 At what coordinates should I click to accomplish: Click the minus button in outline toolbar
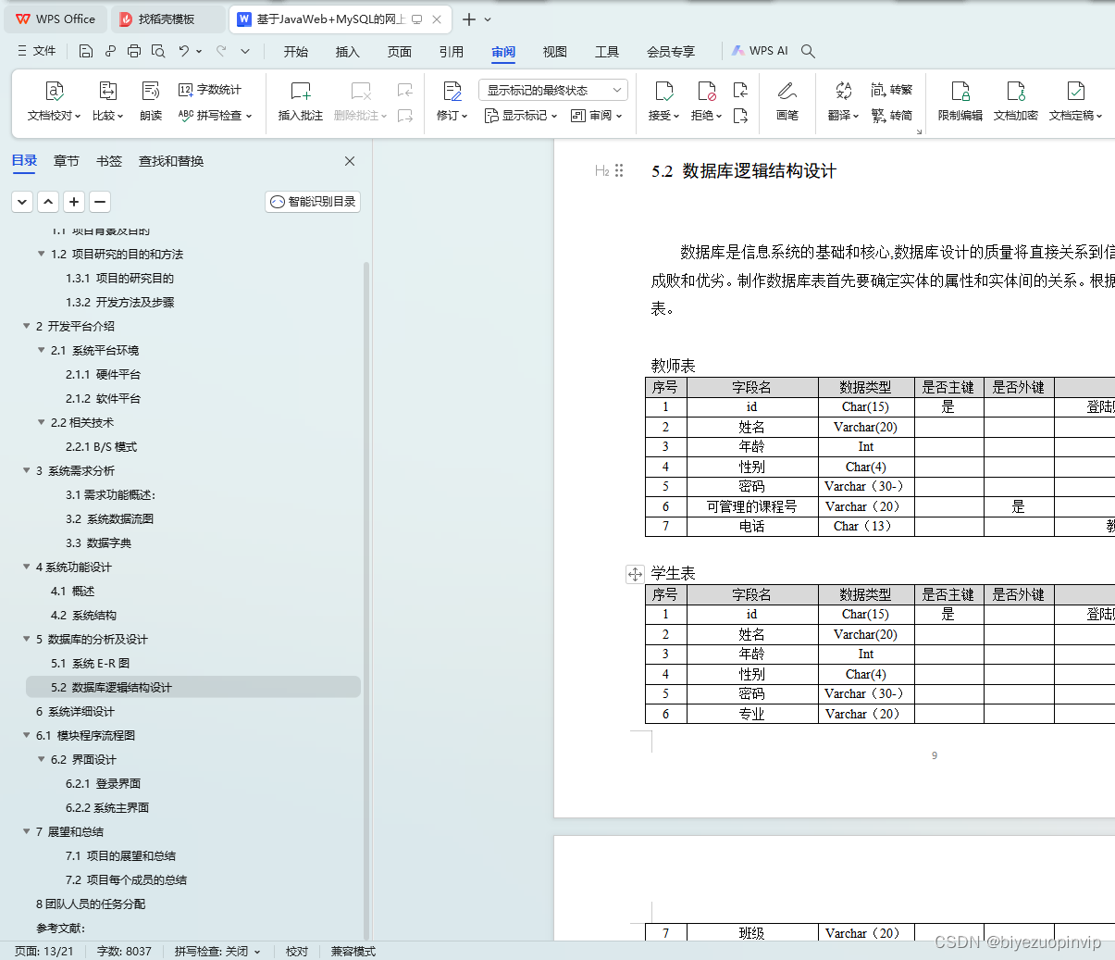tap(100, 201)
